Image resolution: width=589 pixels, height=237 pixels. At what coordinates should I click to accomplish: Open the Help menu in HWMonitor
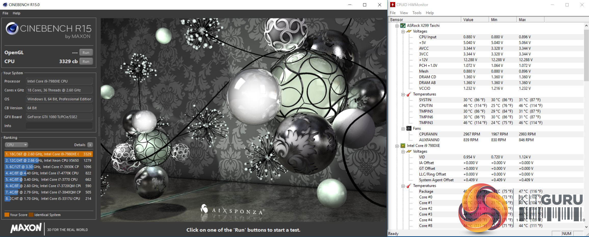[x=429, y=13]
